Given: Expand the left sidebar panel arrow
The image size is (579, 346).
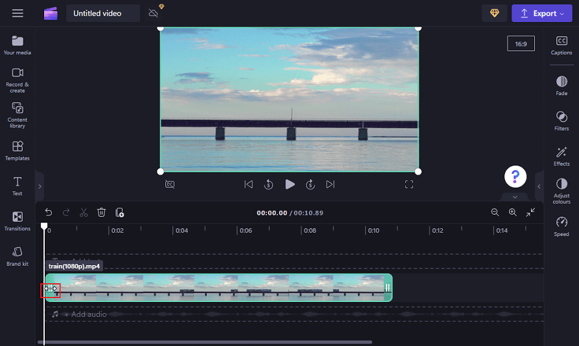Looking at the screenshot, I should pyautogui.click(x=40, y=186).
